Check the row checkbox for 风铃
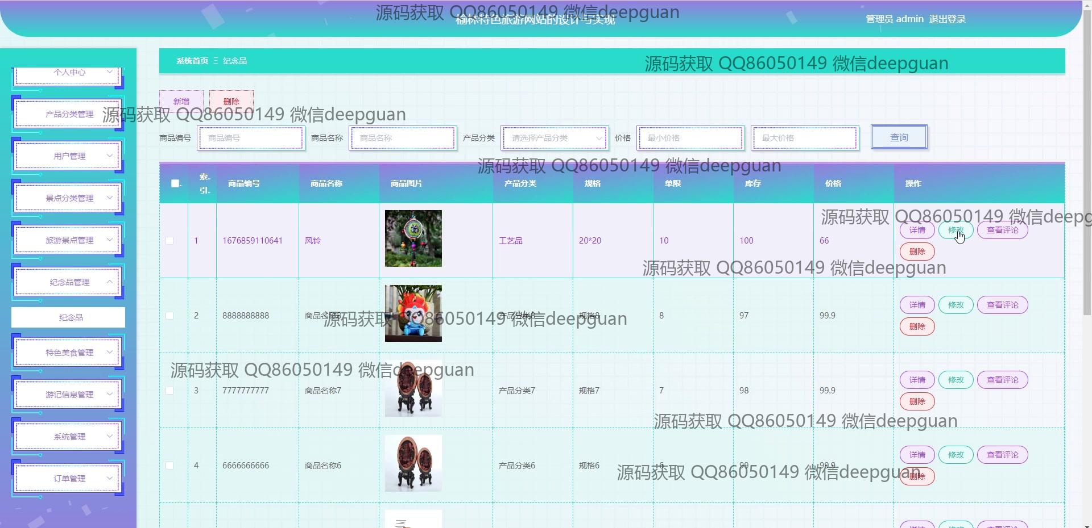 pyautogui.click(x=169, y=241)
